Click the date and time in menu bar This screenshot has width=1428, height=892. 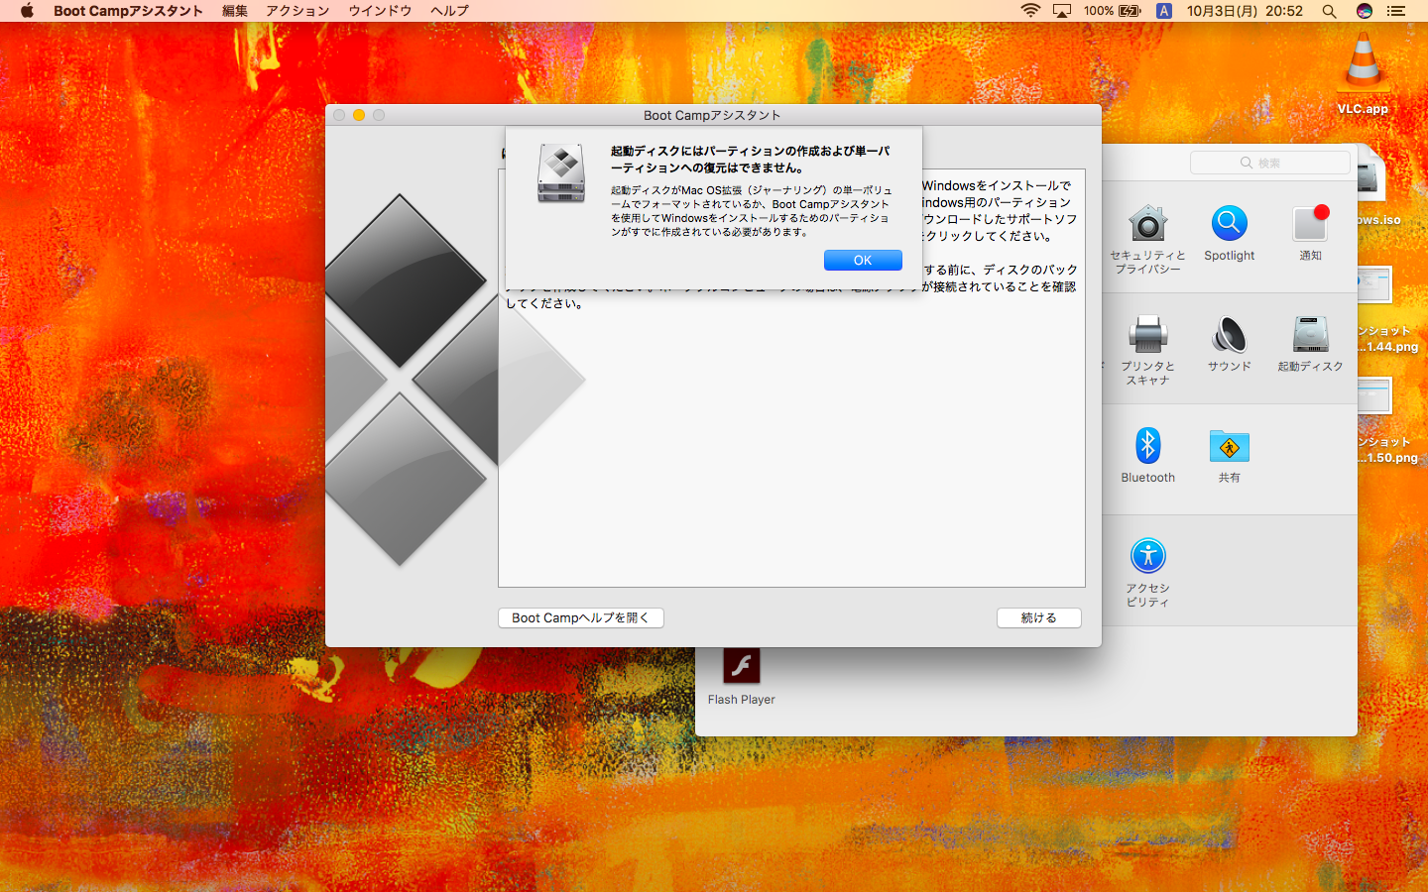pos(1245,11)
